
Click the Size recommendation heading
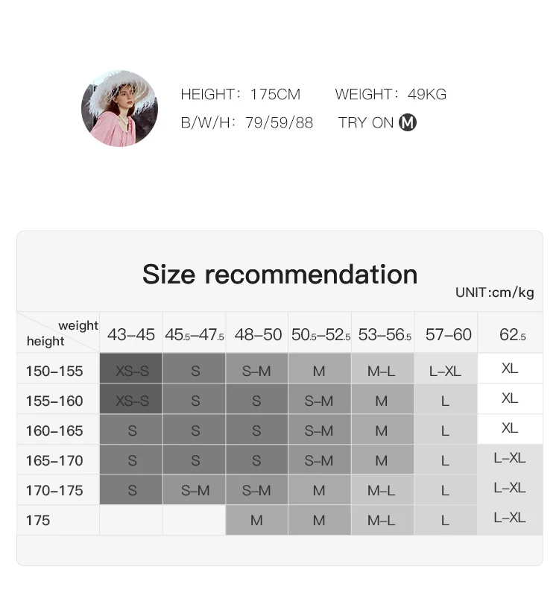tap(280, 275)
